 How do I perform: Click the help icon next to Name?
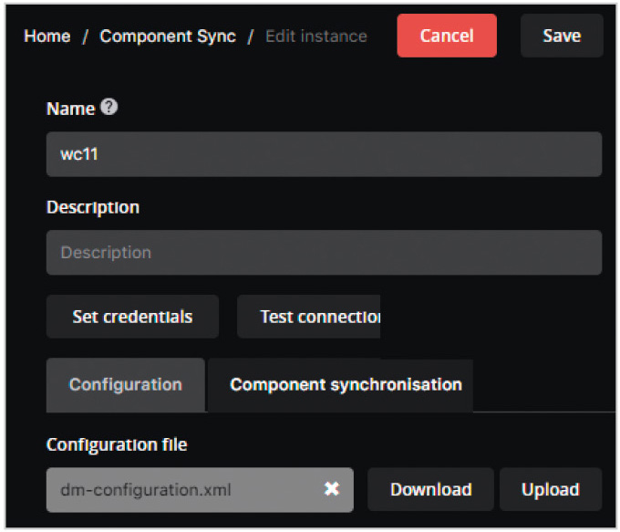(x=109, y=108)
